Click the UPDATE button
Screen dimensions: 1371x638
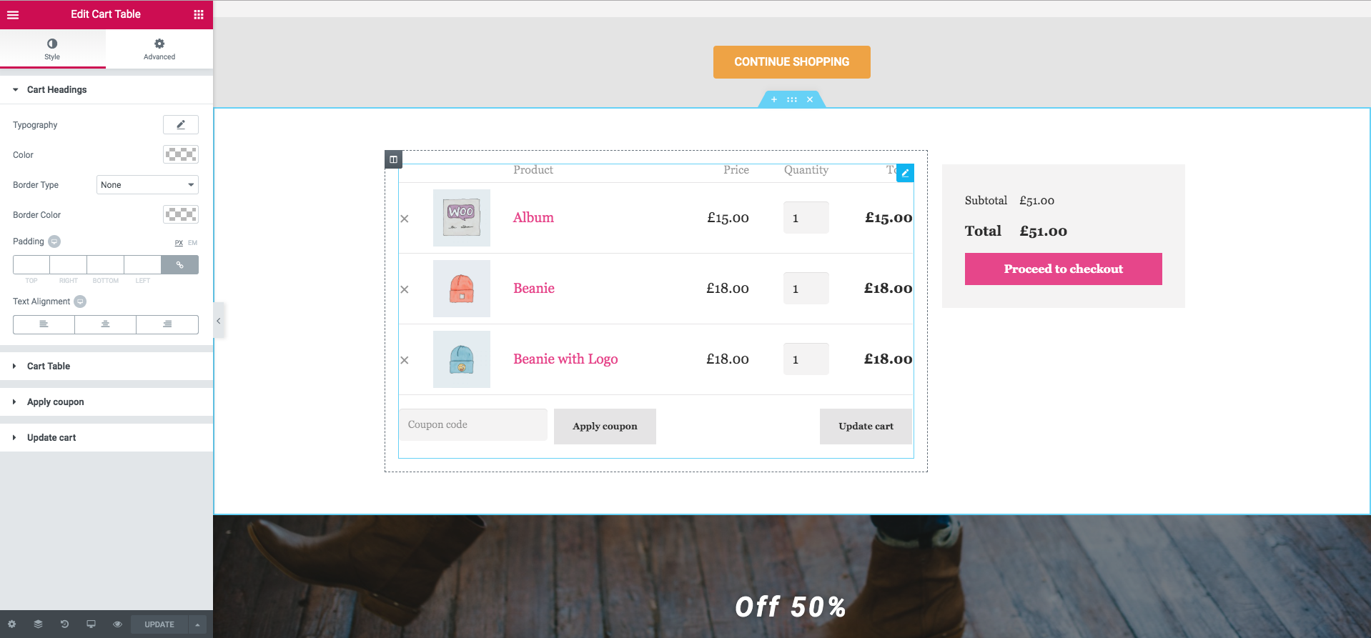point(159,624)
